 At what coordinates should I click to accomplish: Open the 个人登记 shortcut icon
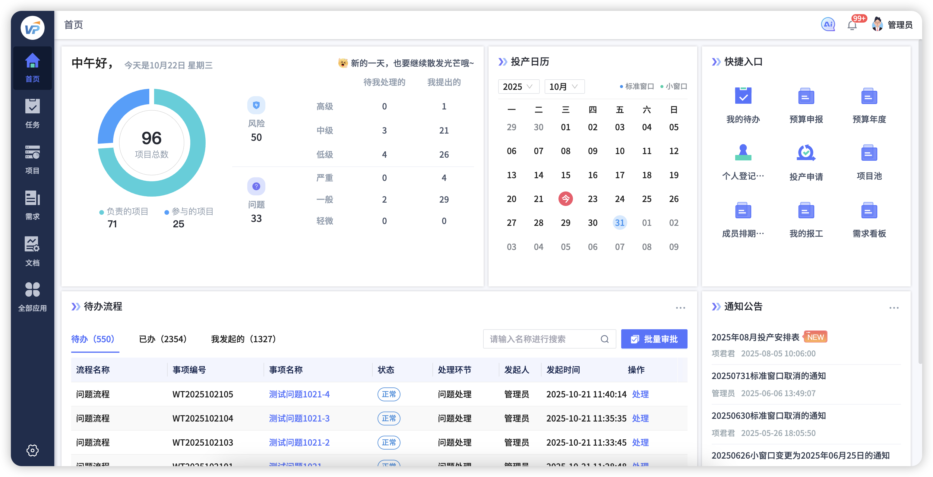point(743,153)
